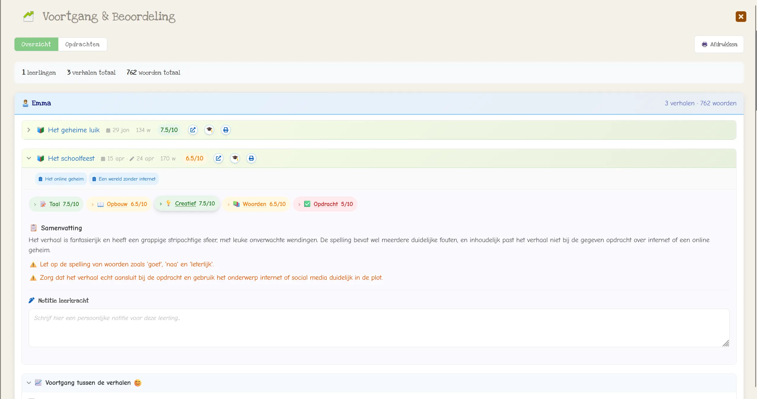Close the Voortgang & Beoordeling dialog
Image resolution: width=757 pixels, height=399 pixels.
pos(741,17)
